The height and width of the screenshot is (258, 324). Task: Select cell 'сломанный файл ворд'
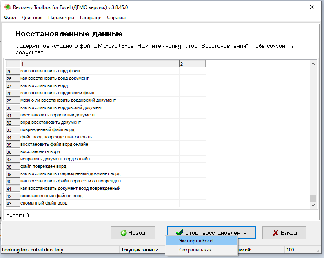click(100, 203)
